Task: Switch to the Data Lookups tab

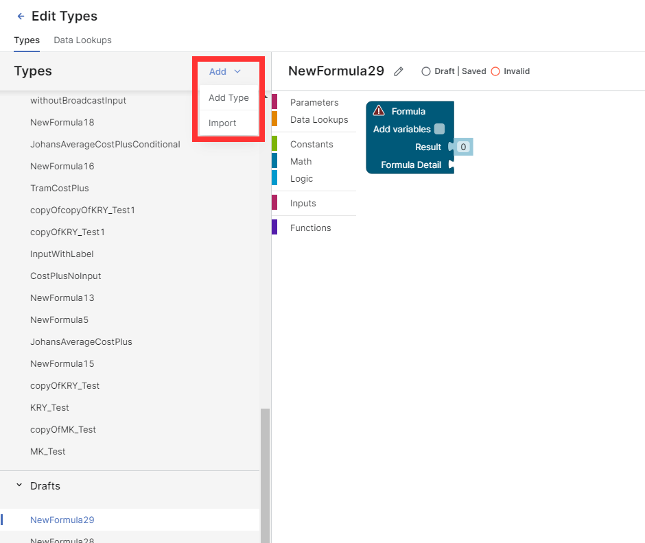Action: (82, 40)
